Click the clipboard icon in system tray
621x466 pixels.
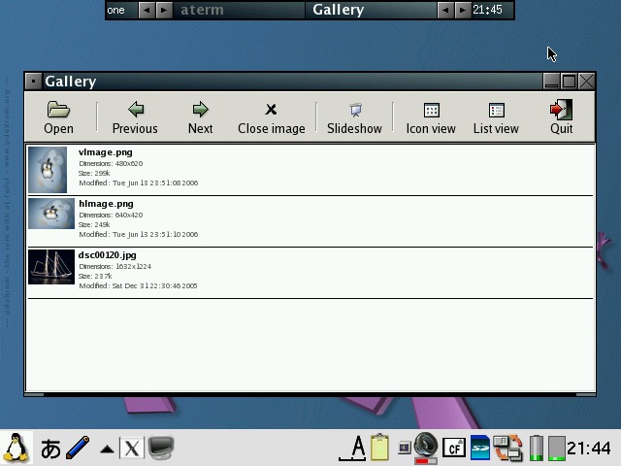(379, 448)
